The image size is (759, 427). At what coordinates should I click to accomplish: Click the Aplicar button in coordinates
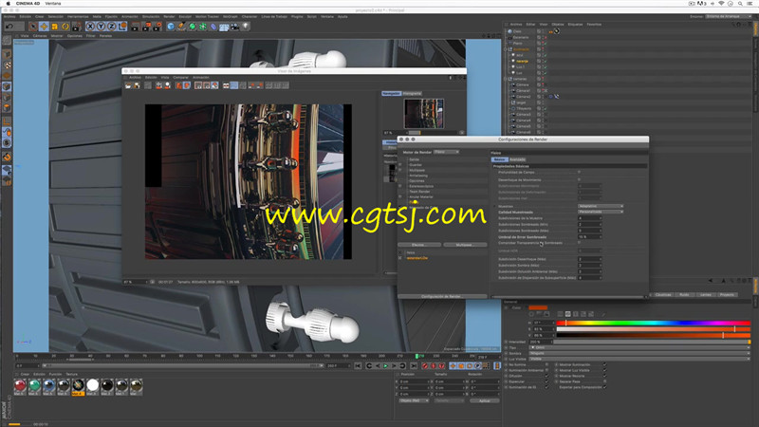coord(484,400)
